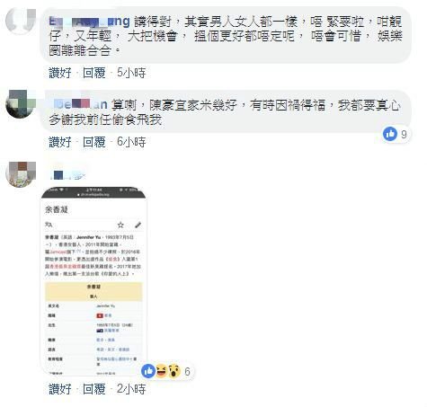Open the 2小時 timestamp link
The image size is (427, 407).
[131, 389]
